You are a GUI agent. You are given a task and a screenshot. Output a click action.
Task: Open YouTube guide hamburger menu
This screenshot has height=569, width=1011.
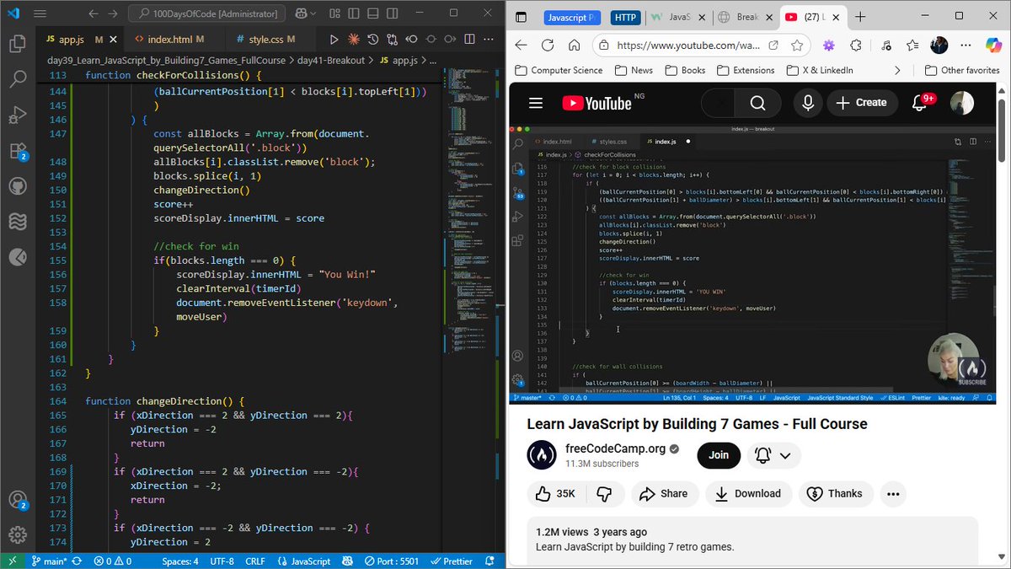[536, 103]
